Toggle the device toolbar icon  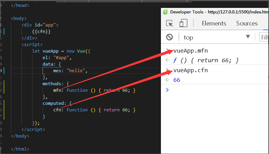(x=183, y=23)
